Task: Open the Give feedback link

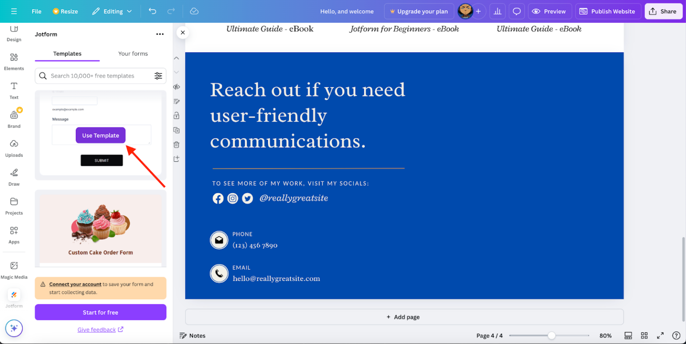Action: coord(97,329)
